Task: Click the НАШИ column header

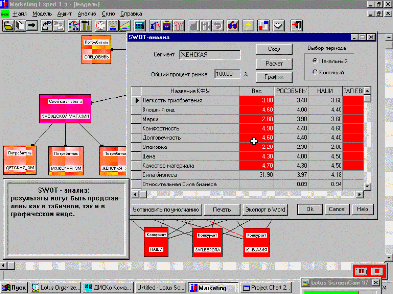Action: coord(325,91)
